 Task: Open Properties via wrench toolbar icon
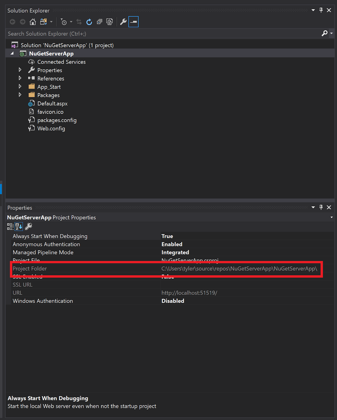pyautogui.click(x=123, y=22)
